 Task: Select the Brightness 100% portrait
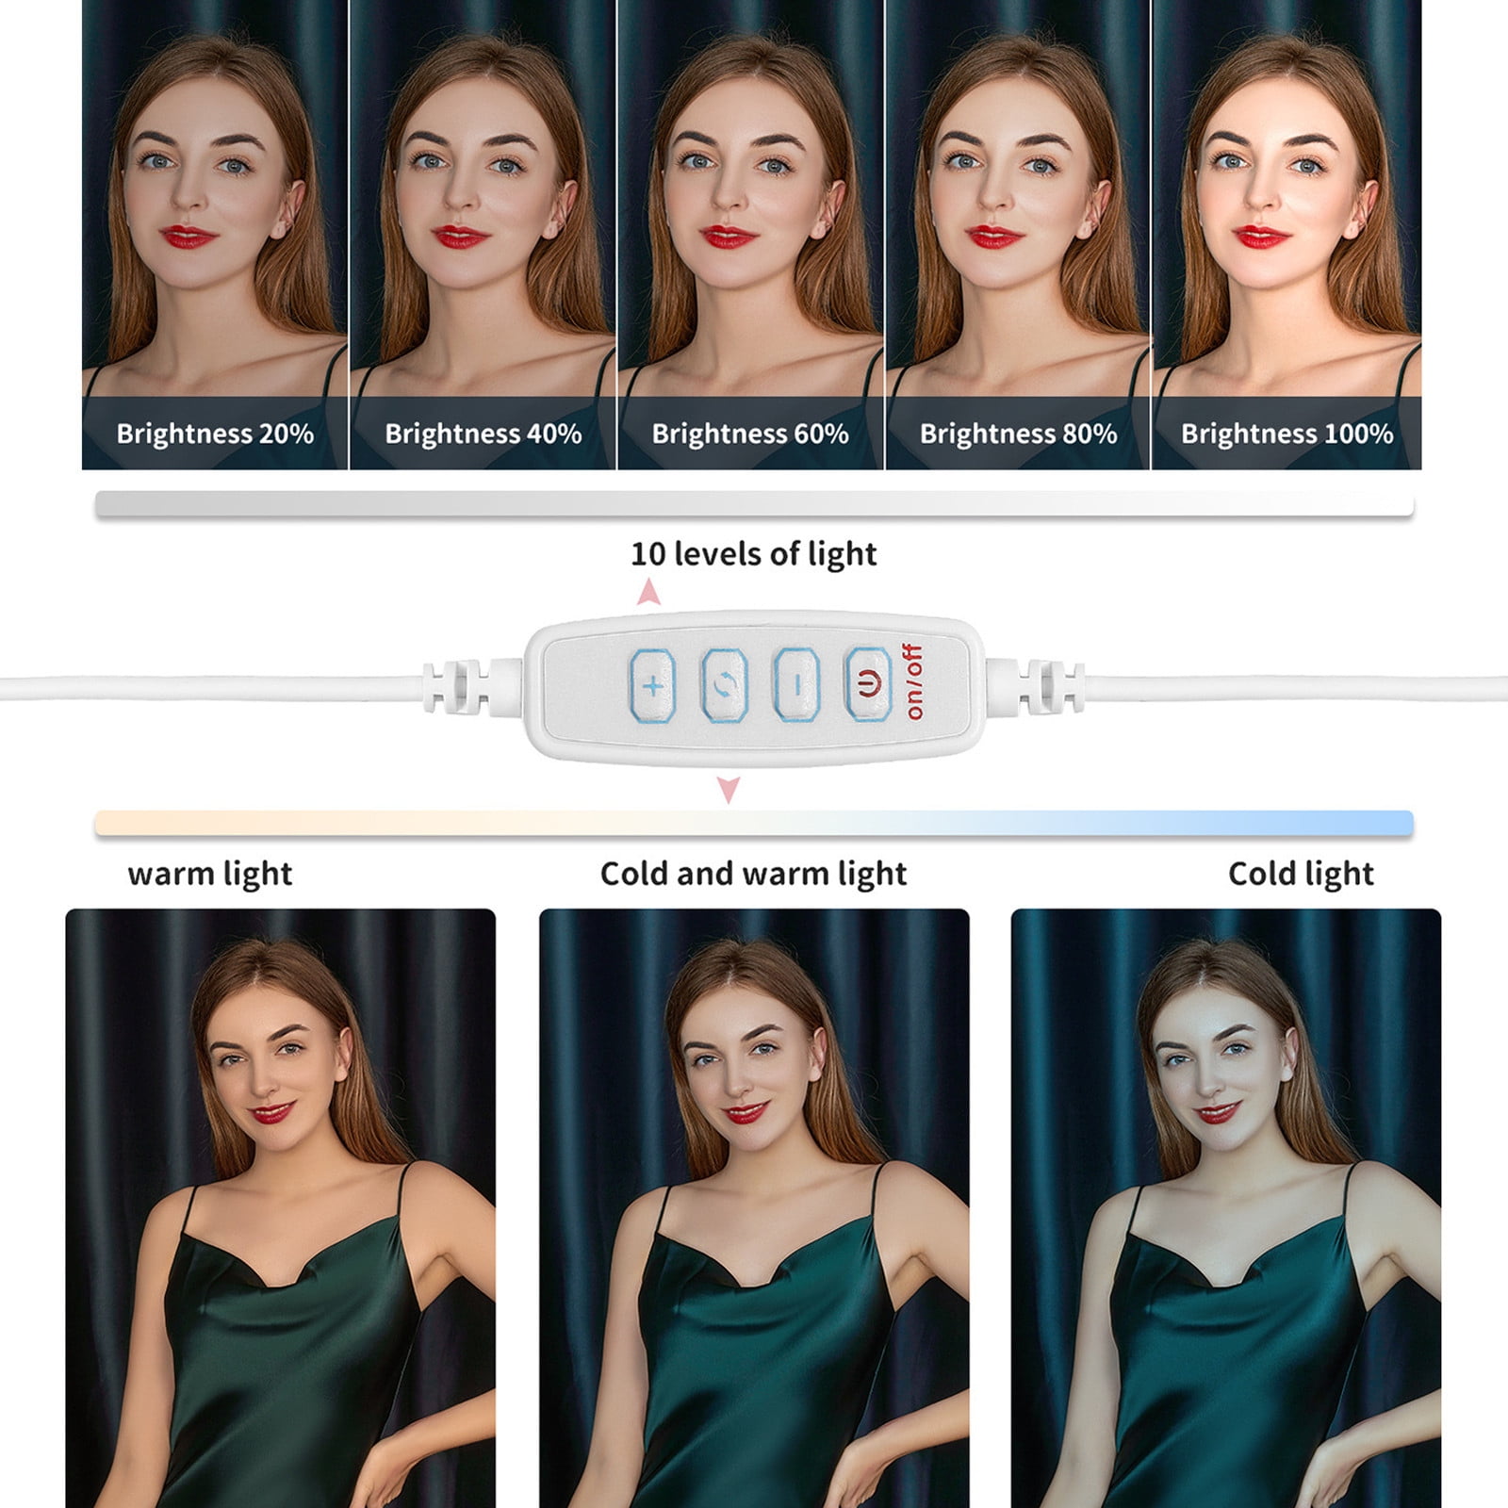point(1287,235)
